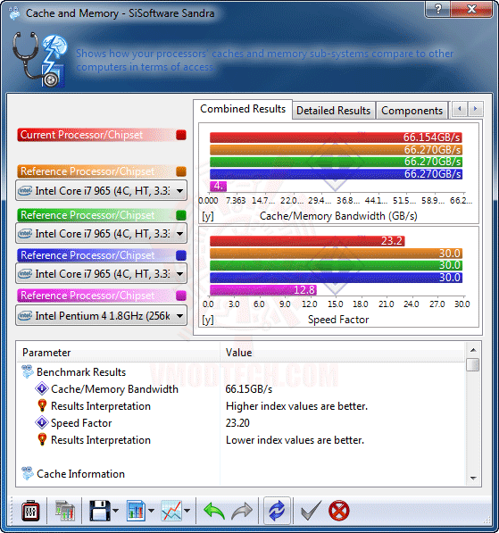Image resolution: width=499 pixels, height=533 pixels.
Task: Close the Sandra window with red X
Action: click(x=471, y=9)
